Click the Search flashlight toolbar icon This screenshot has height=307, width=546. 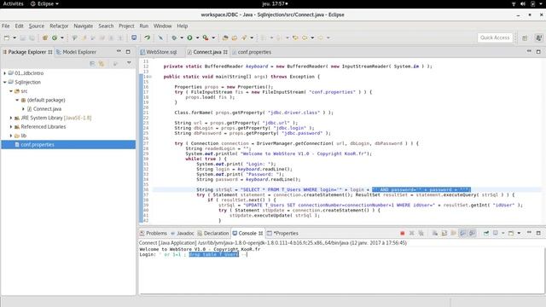tap(244, 38)
